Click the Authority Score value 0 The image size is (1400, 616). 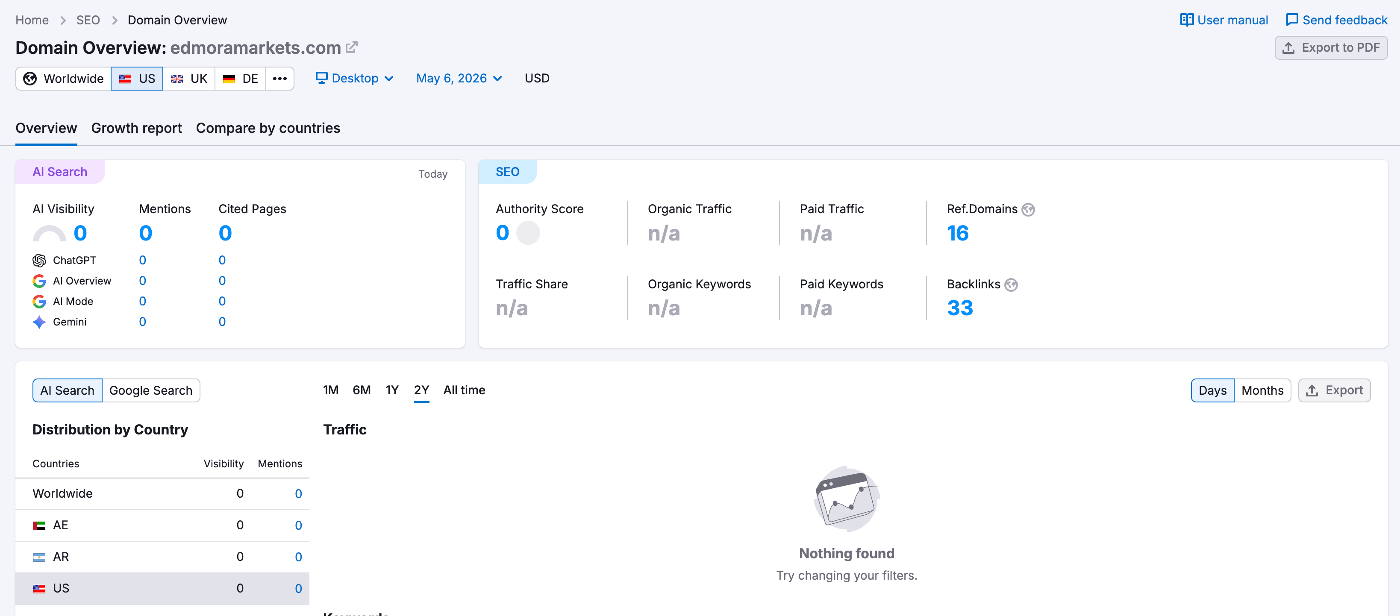tap(502, 233)
